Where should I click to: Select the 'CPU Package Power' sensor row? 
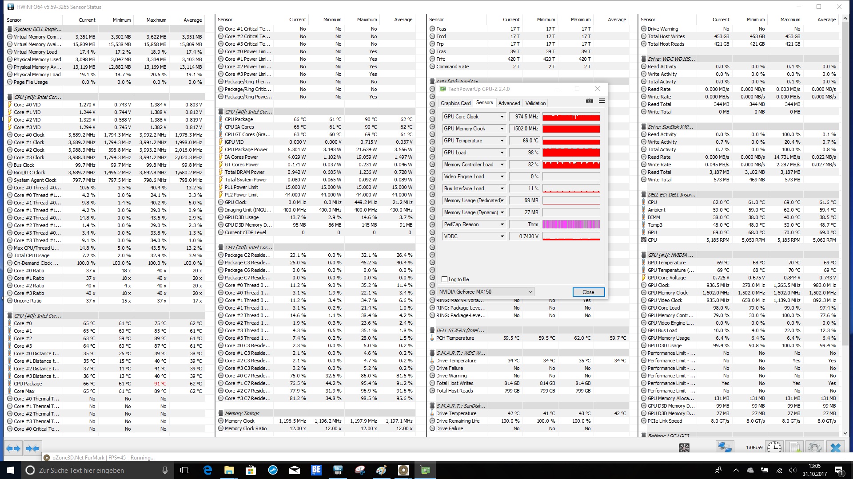point(316,149)
